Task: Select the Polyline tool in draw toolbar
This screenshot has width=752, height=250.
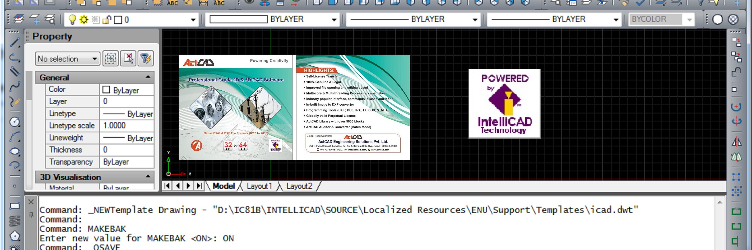Action: (15, 58)
